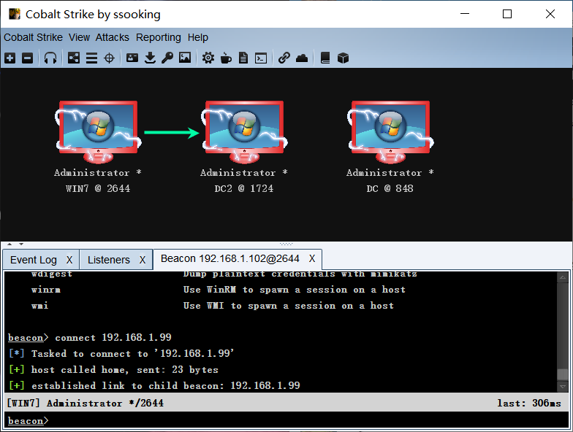Viewport: 573px width, 432px height.
Task: Click the chain link host file icon
Action: [284, 58]
